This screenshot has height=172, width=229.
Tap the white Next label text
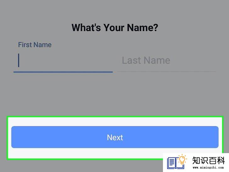(x=115, y=137)
